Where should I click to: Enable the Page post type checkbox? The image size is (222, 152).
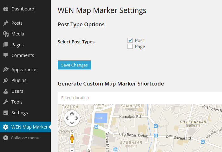tap(130, 47)
